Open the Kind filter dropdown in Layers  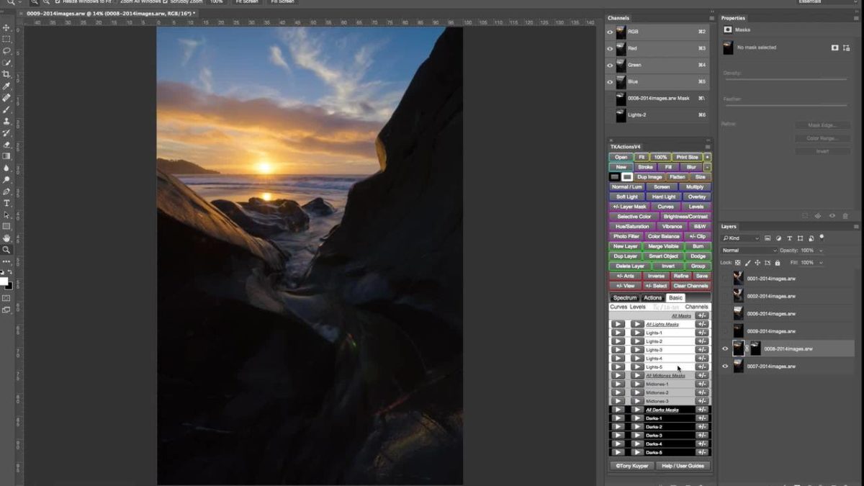pos(742,238)
